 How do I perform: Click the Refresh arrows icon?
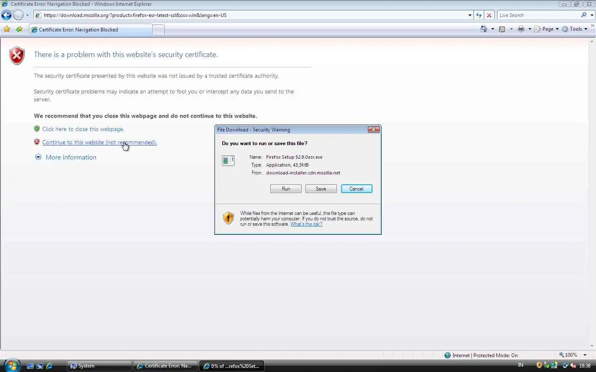[479, 15]
